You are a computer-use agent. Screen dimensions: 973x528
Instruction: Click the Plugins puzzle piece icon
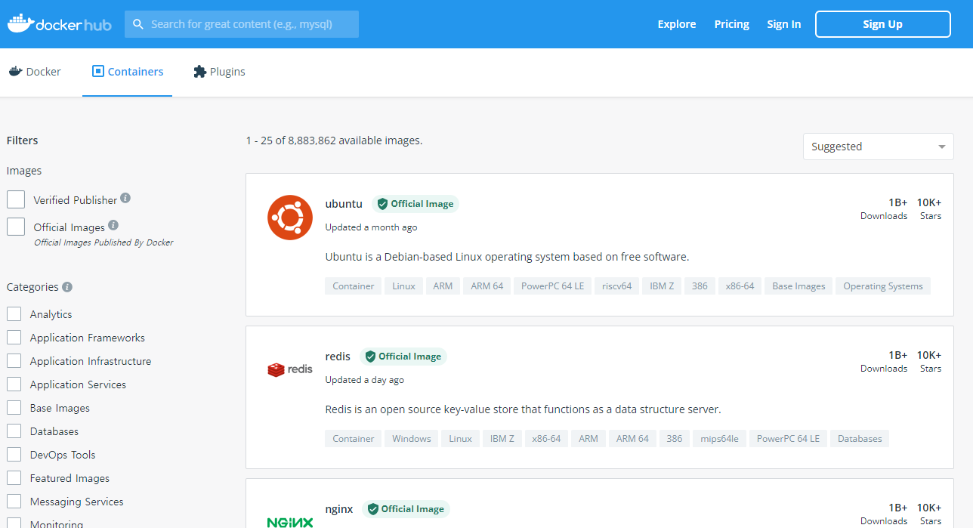tap(199, 72)
